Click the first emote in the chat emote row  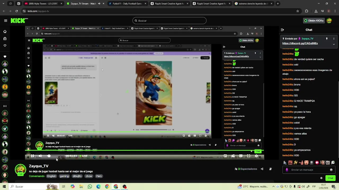[x=285, y=163]
